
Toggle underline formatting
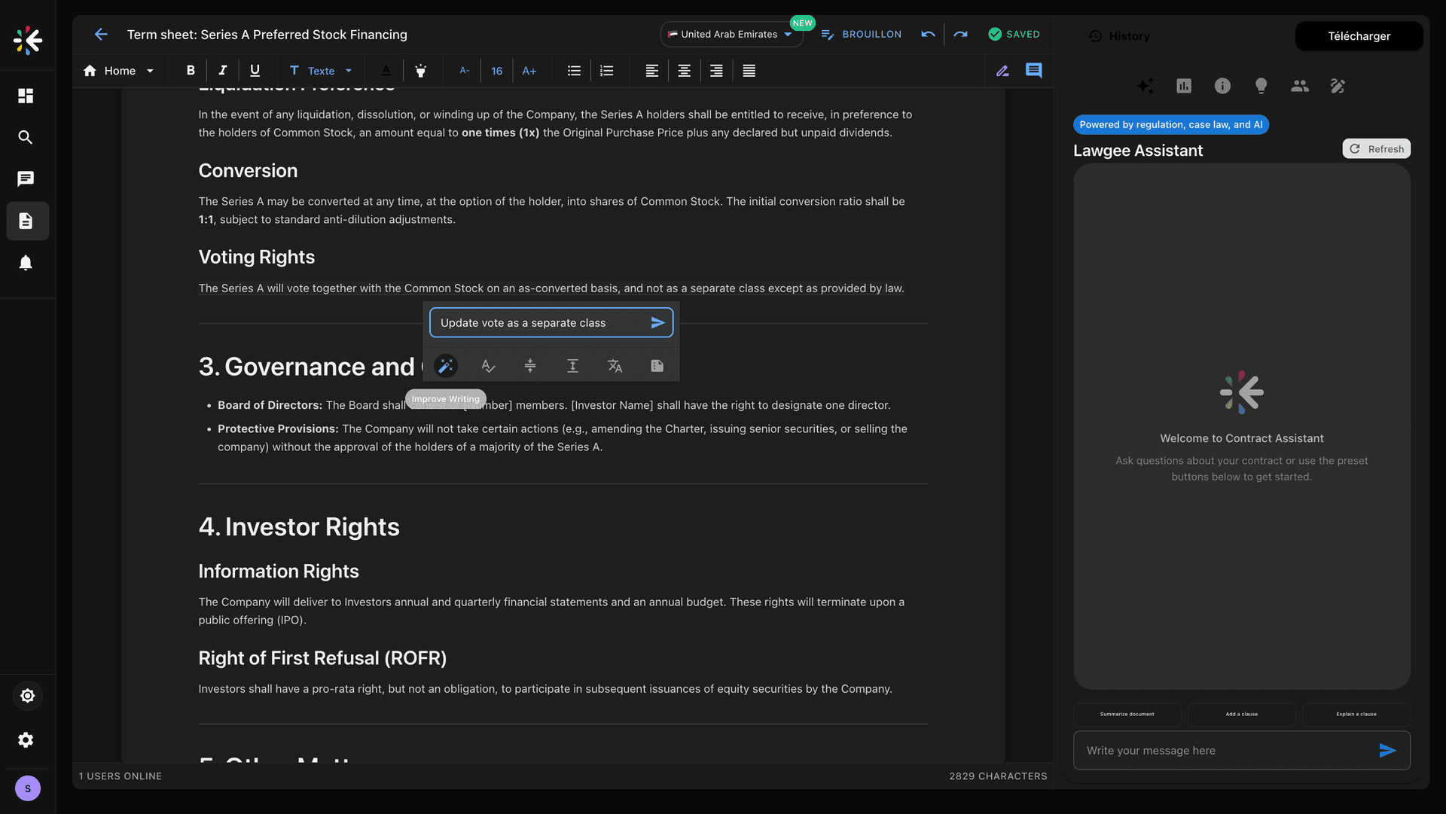[x=255, y=71]
